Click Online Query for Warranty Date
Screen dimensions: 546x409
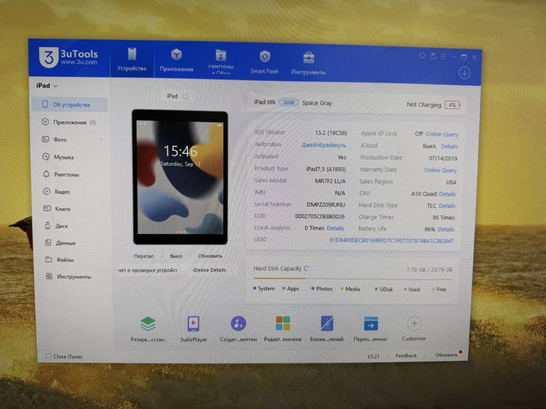440,170
